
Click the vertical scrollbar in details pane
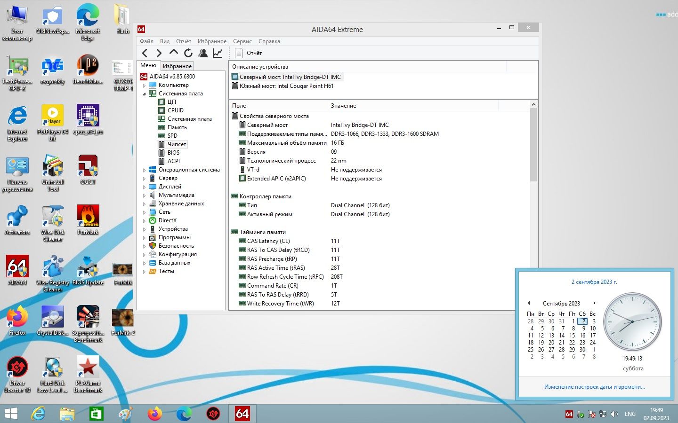pyautogui.click(x=533, y=144)
